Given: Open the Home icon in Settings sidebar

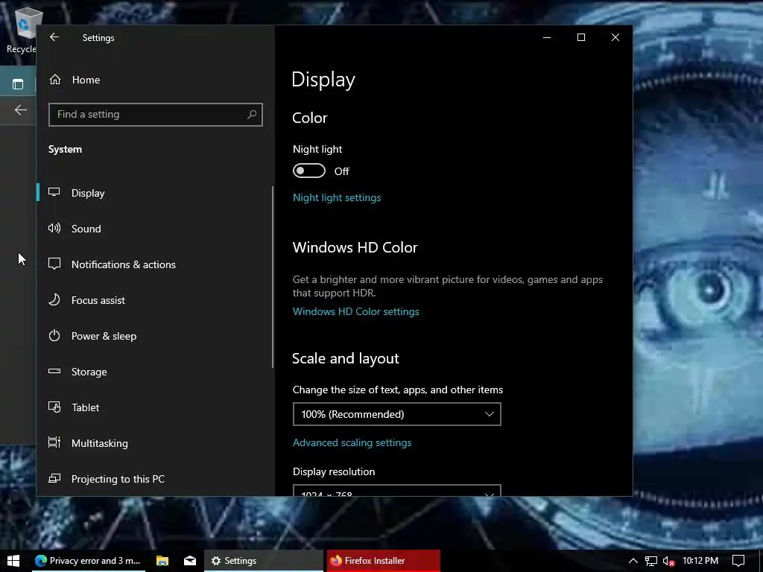Looking at the screenshot, I should click(55, 79).
